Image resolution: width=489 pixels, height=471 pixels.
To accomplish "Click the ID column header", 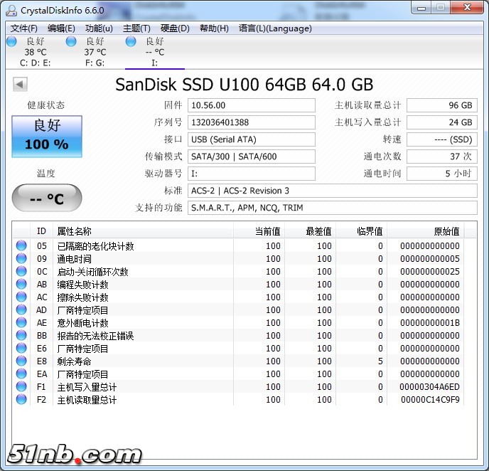I will click(x=41, y=231).
